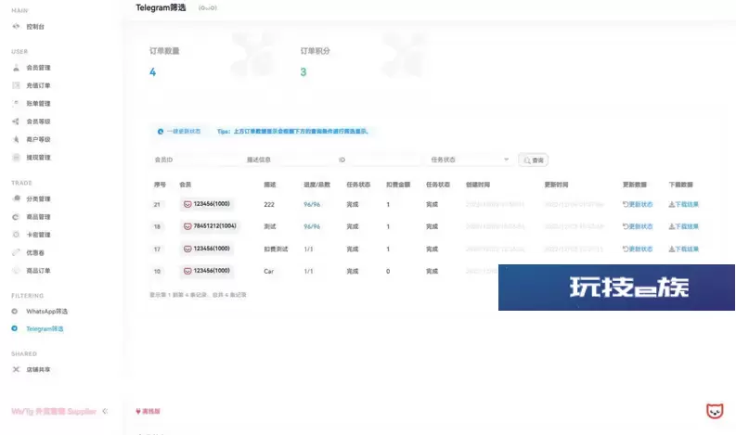Image resolution: width=736 pixels, height=435 pixels.
Task: Go to 控制台 menu item
Action: click(35, 27)
